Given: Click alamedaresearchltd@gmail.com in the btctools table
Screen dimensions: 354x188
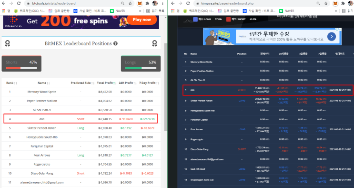Looking at the screenshot, I should point(42,182).
